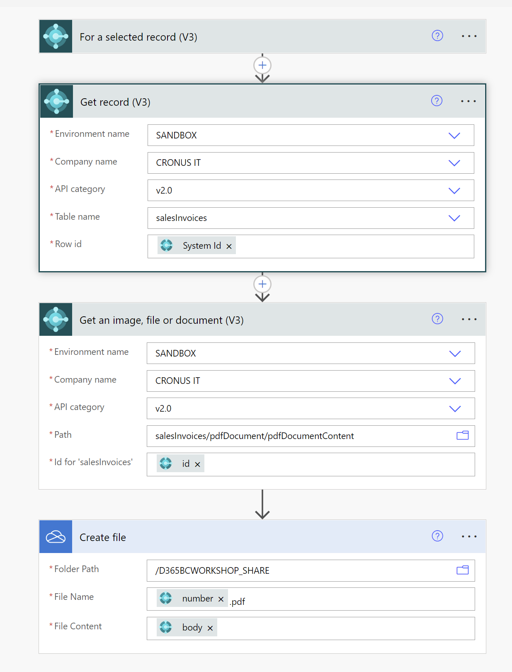Expand the Company name dropdown in Get an image

[455, 381]
